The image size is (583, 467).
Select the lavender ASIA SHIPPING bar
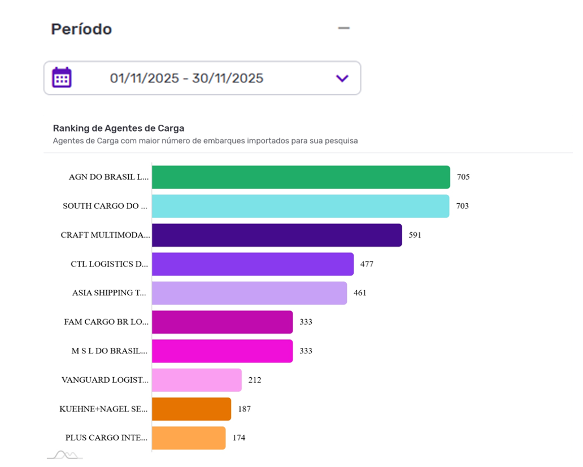click(249, 293)
